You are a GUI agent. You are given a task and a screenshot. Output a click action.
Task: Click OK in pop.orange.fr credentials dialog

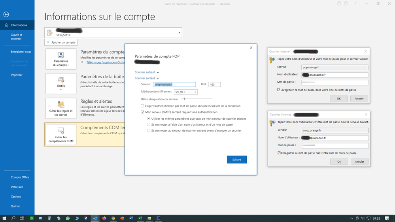point(339,99)
